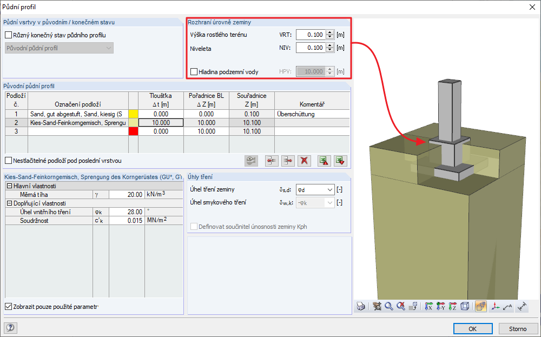
Task: Click layer 1 thickness cell 0.000
Action: click(x=161, y=114)
